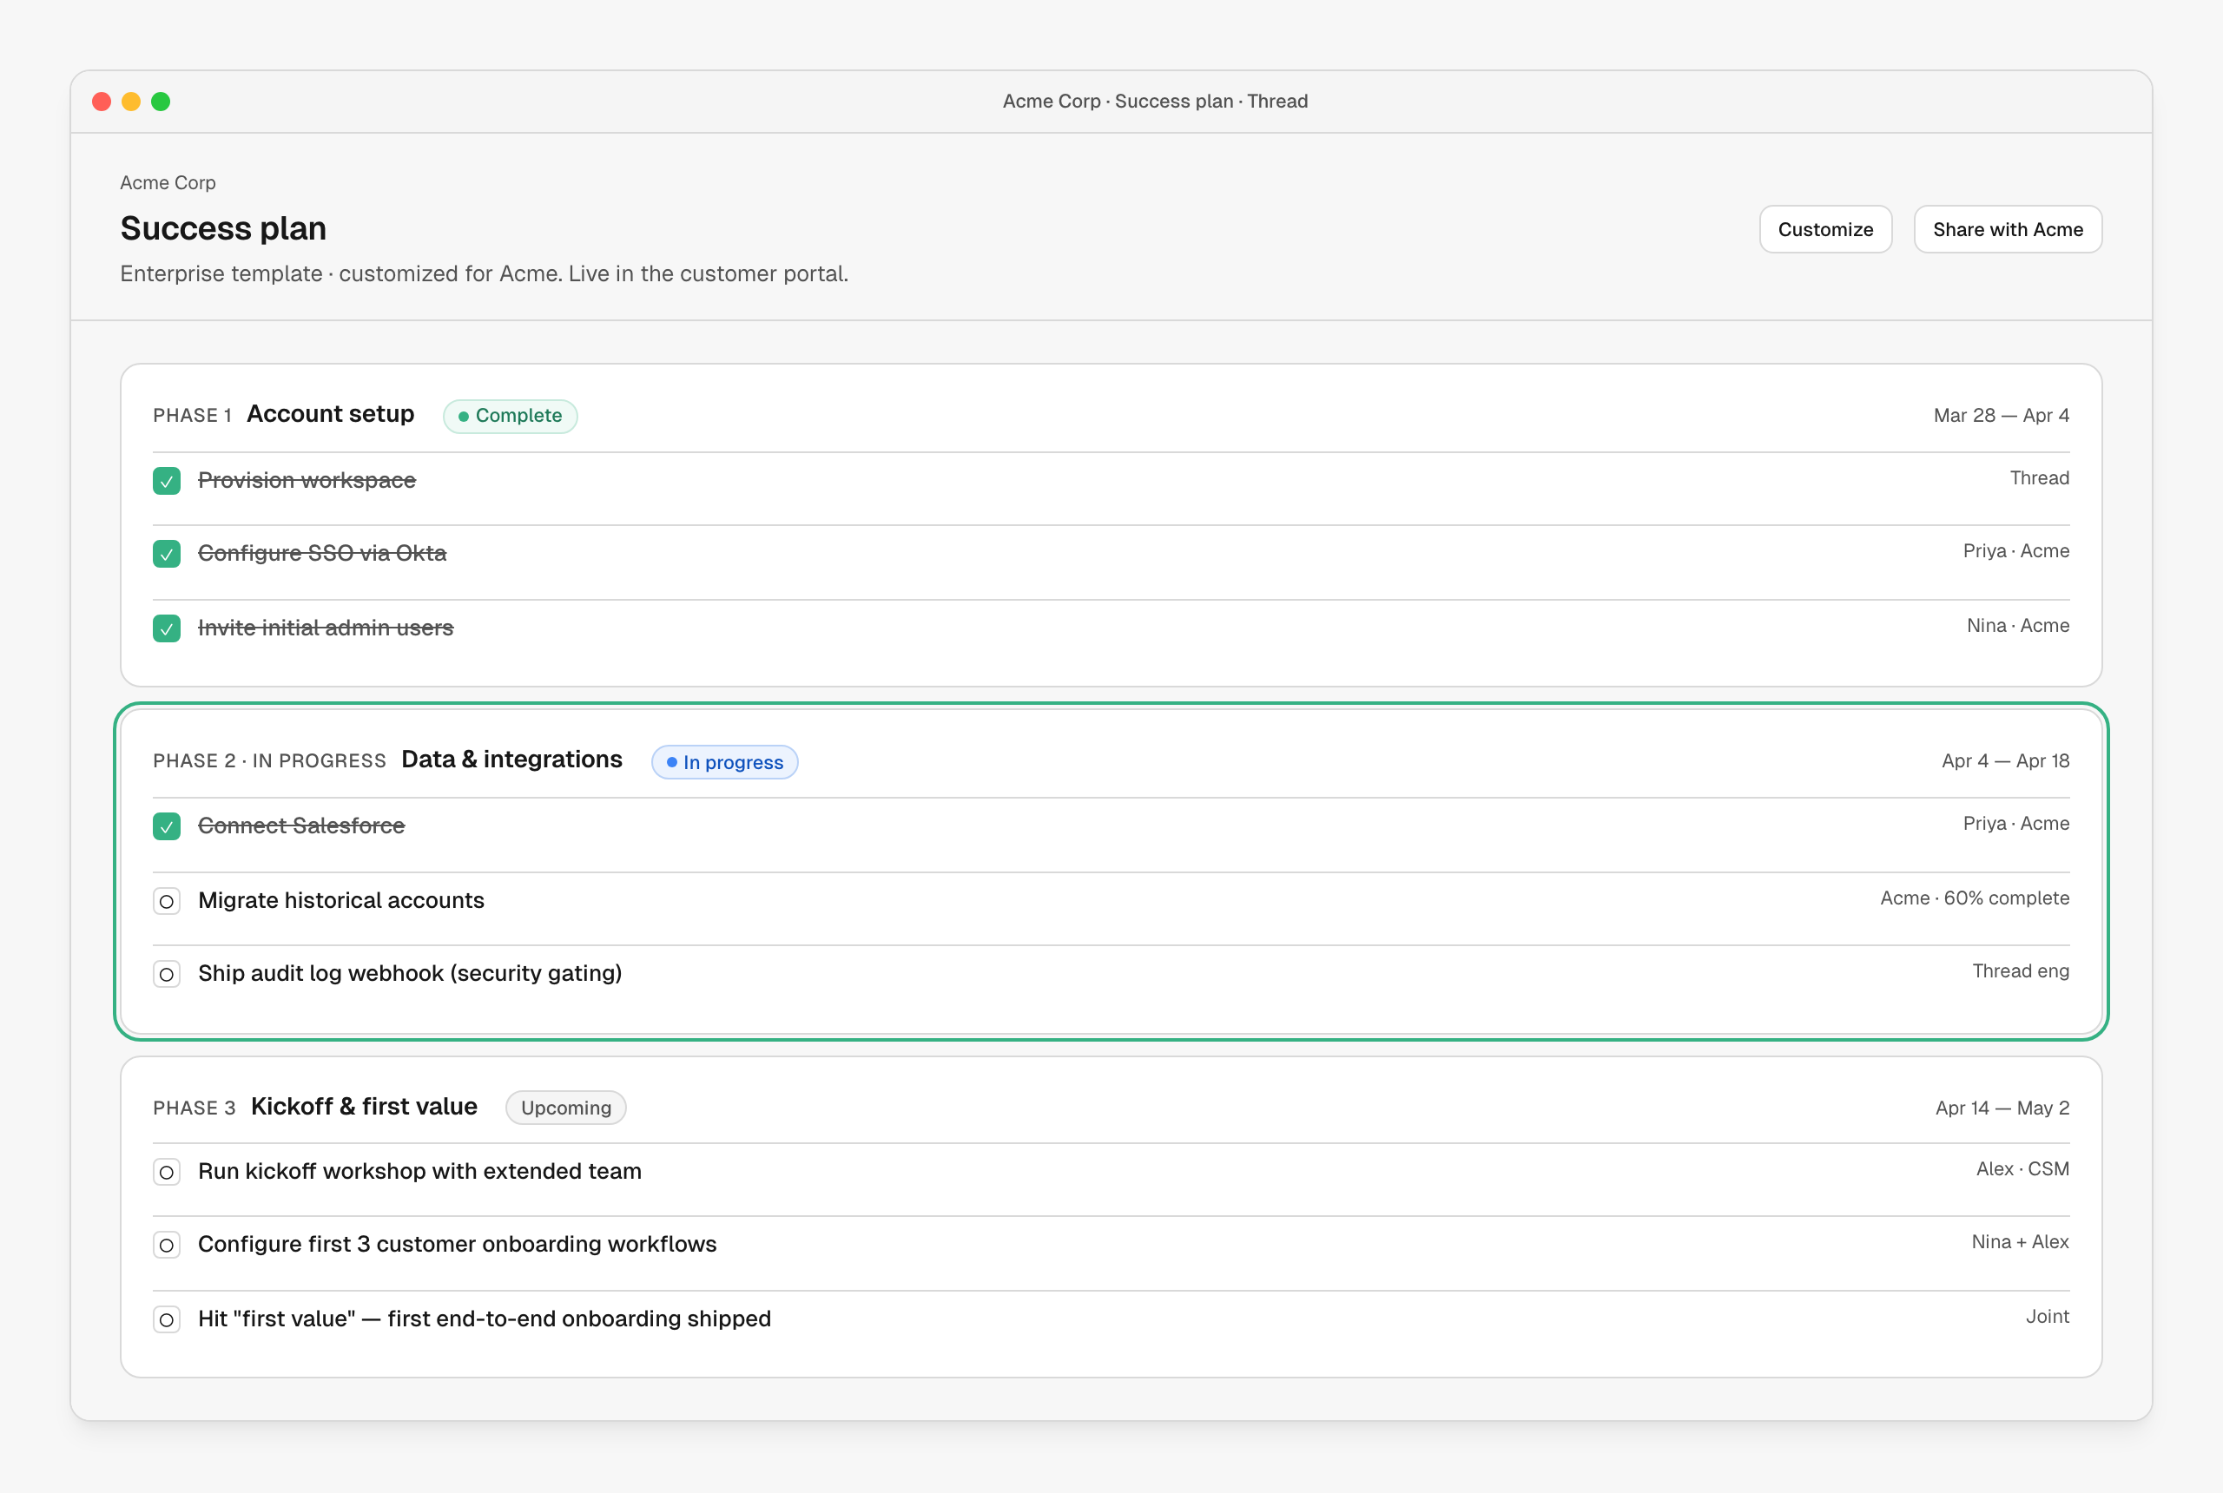The image size is (2223, 1493).
Task: Click the Connect Salesforce task text
Action: point(301,825)
